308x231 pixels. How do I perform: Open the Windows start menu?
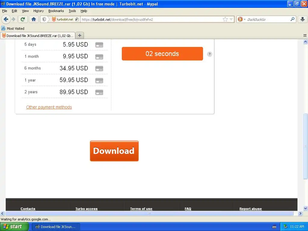[14, 226]
